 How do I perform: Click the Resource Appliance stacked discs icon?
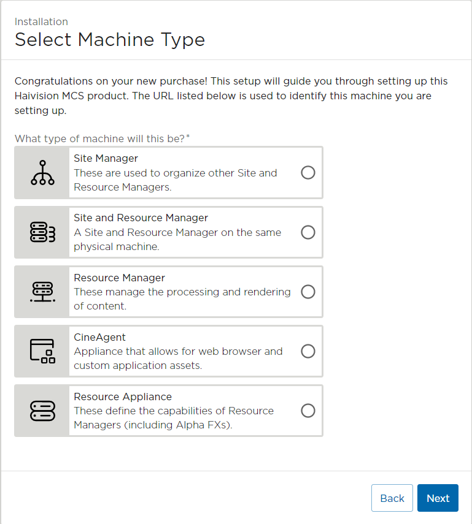click(x=42, y=411)
